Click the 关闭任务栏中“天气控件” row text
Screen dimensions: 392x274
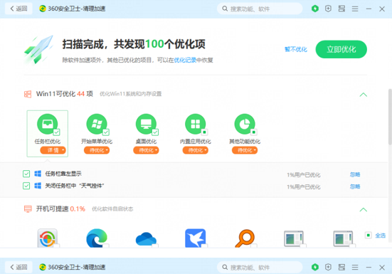(74, 186)
